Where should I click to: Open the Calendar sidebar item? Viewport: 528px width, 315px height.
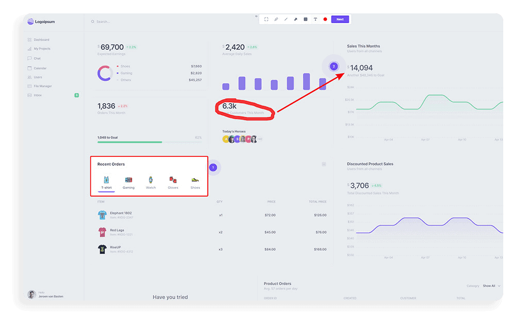tap(40, 68)
